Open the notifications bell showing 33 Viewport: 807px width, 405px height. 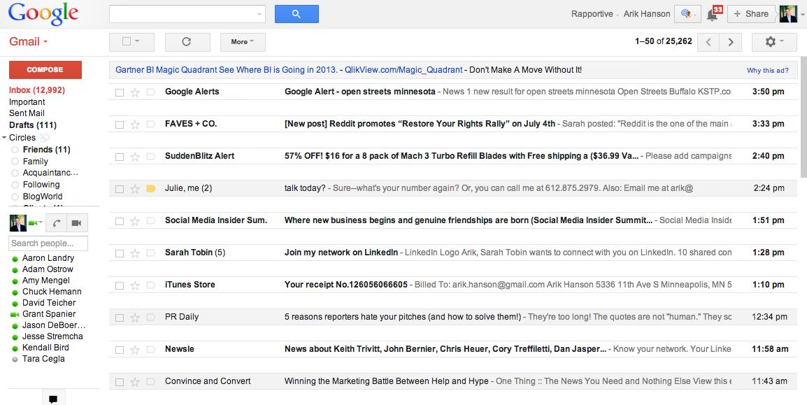[713, 14]
